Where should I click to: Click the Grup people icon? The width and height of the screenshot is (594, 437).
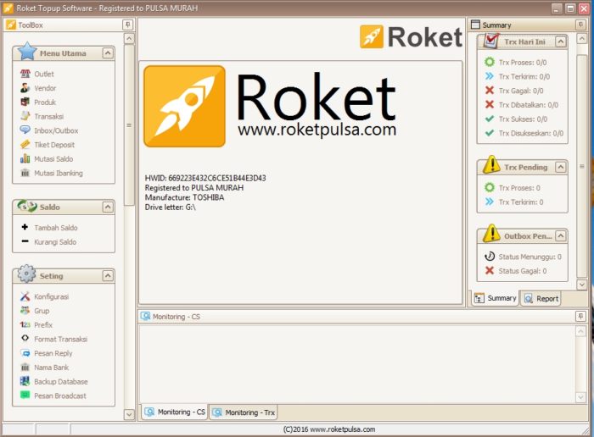(x=25, y=310)
